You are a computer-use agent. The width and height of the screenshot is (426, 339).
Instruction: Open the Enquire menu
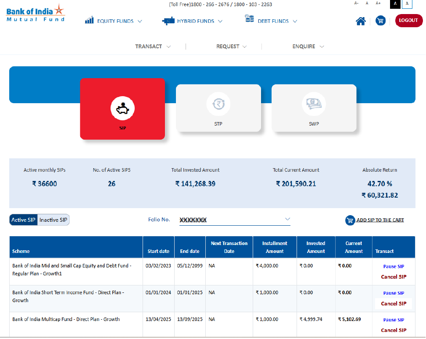coord(308,47)
